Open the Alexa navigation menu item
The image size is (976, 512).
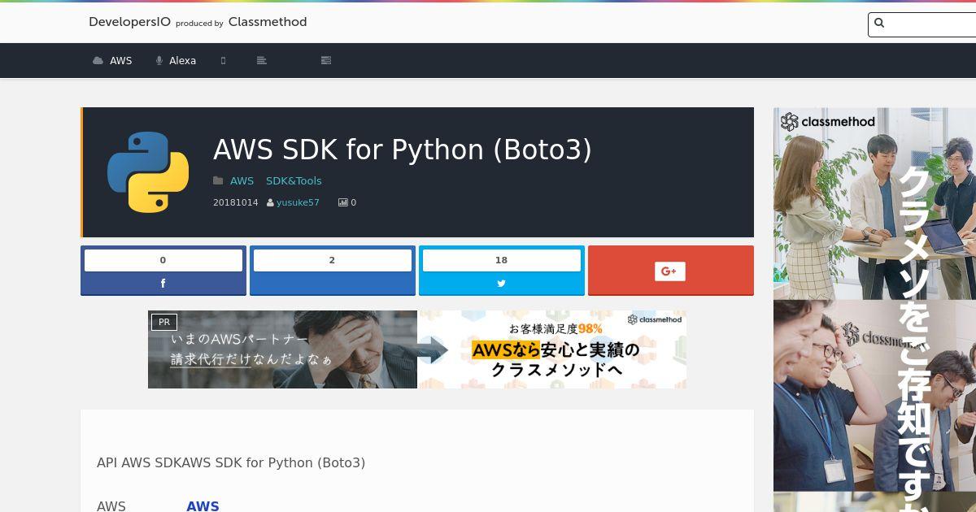click(176, 60)
